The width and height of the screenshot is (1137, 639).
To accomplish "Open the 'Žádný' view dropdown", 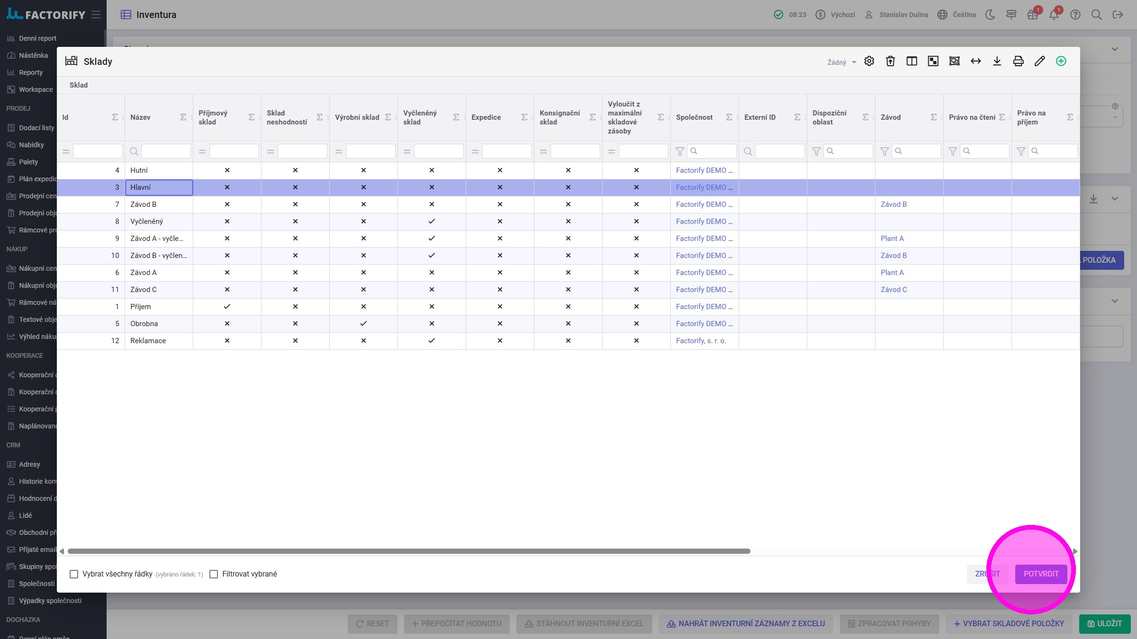I will (841, 62).
